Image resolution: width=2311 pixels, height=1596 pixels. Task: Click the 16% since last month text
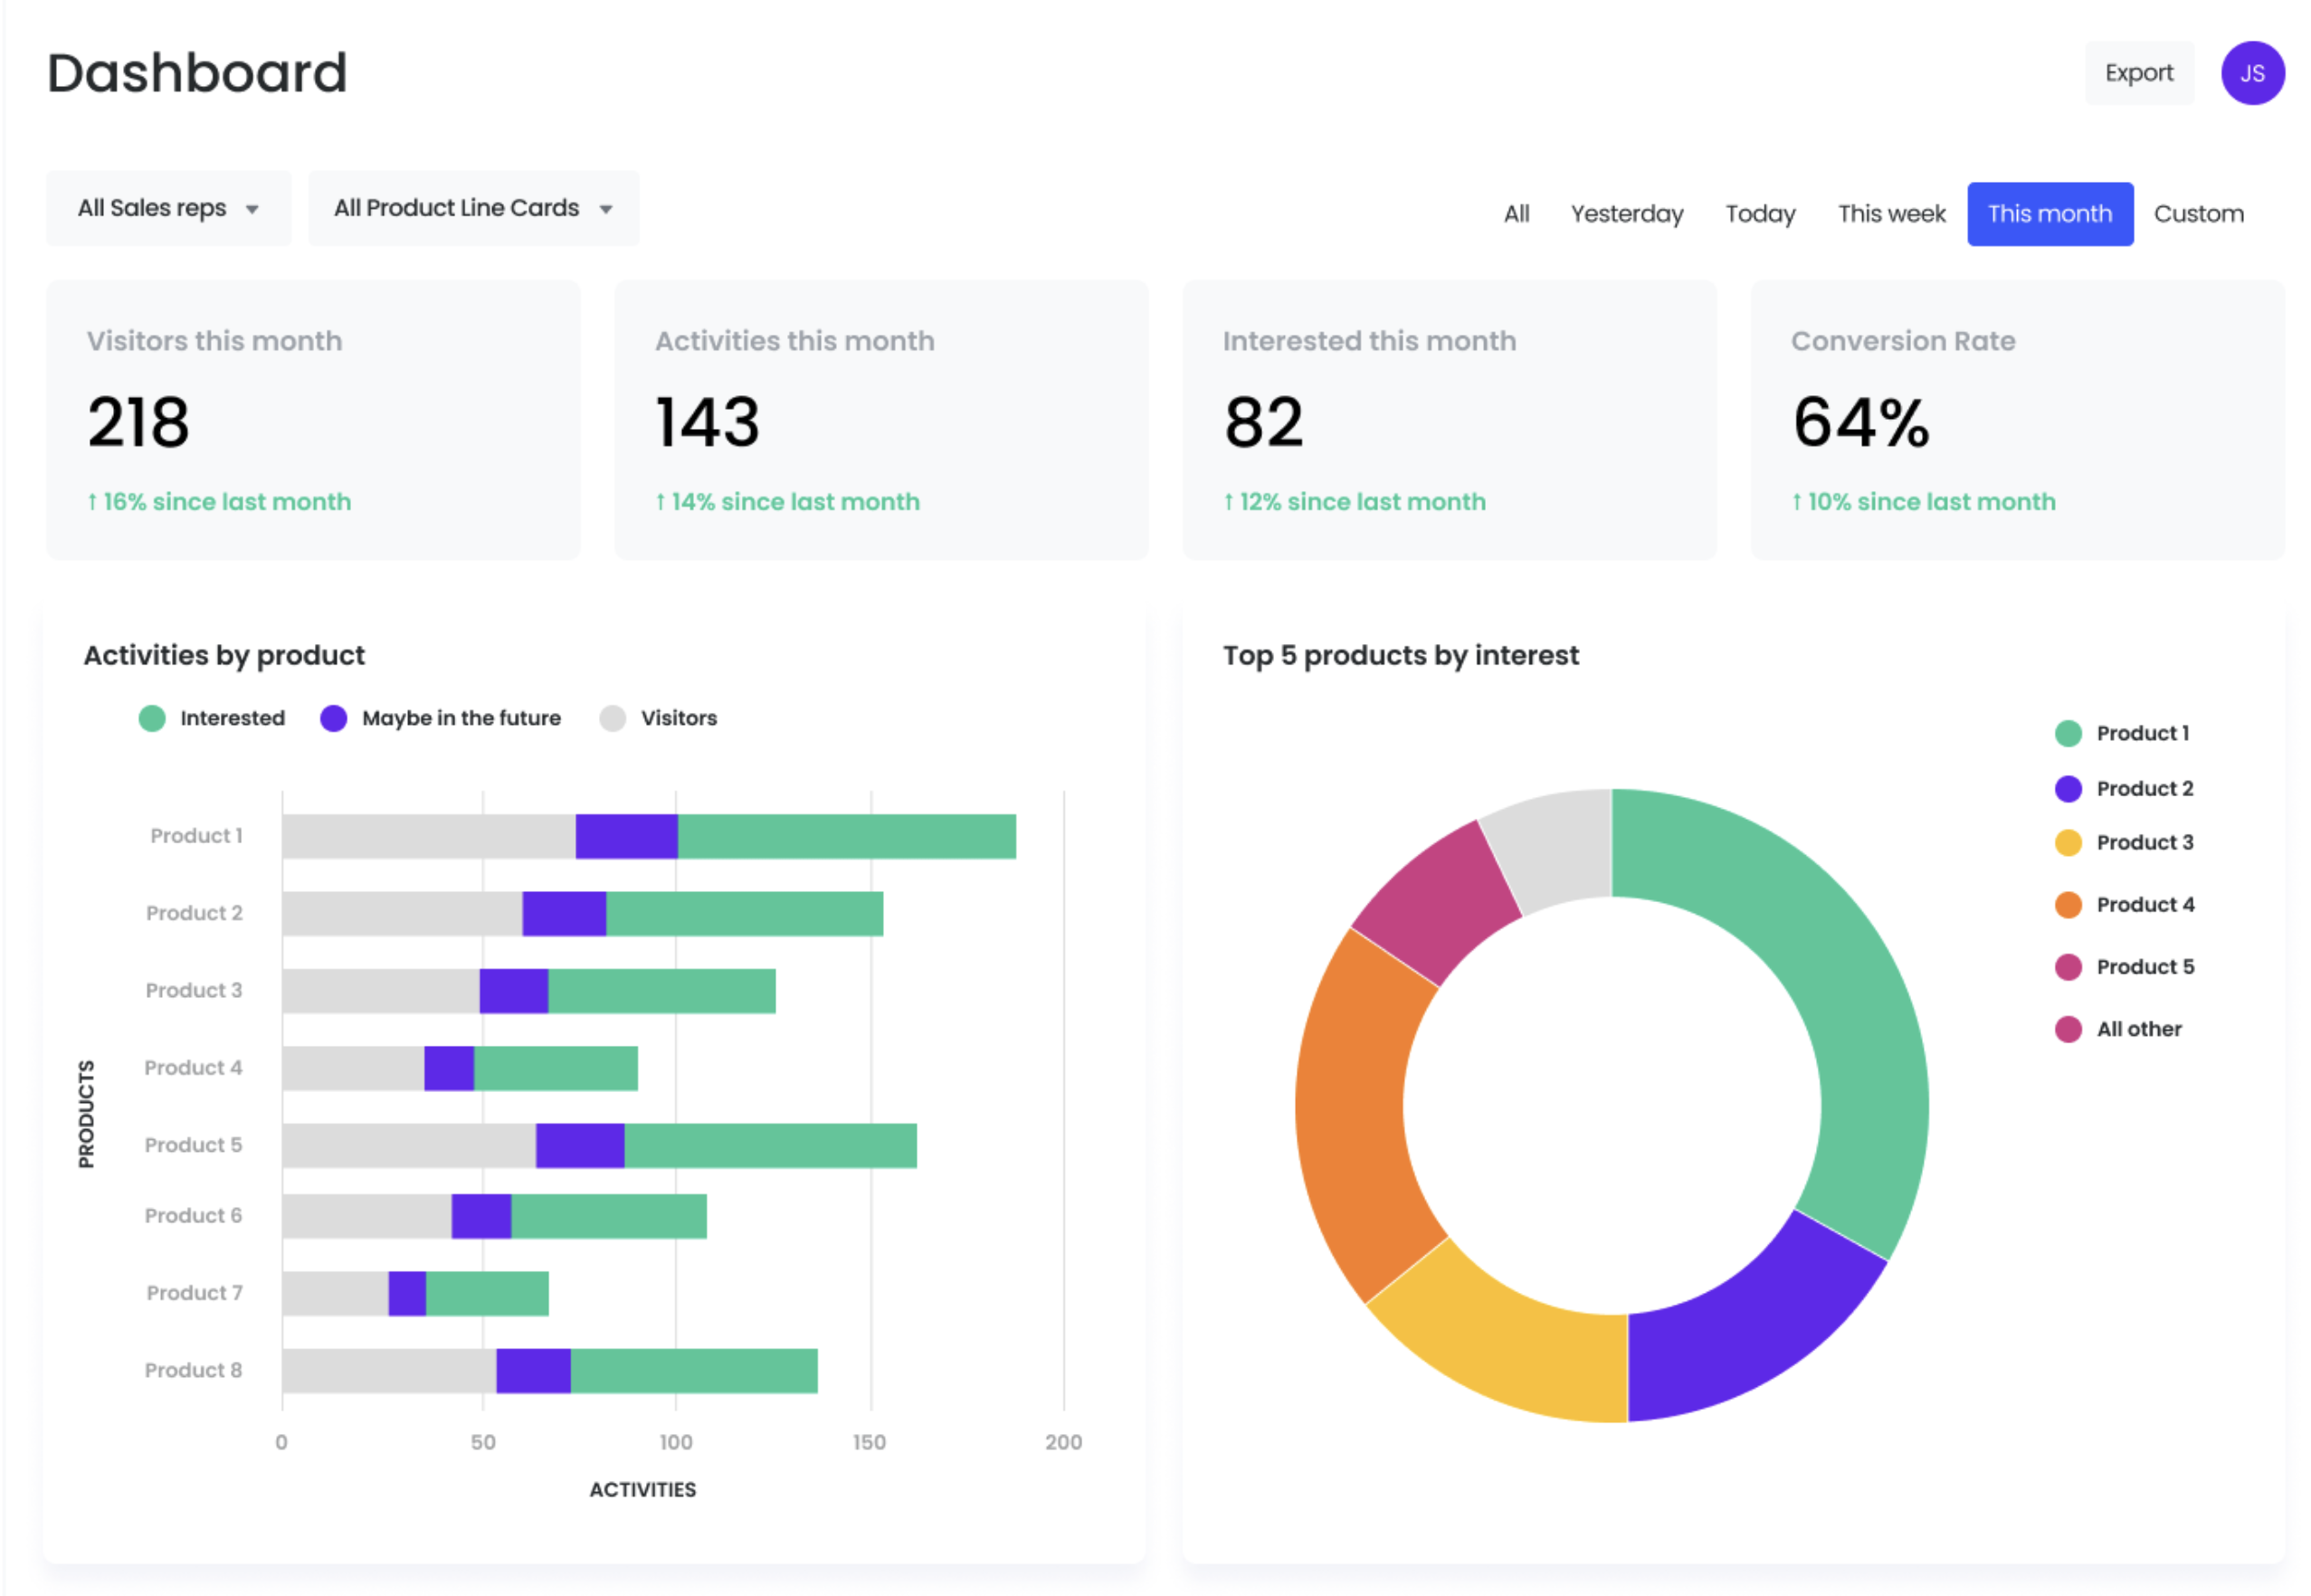(219, 501)
